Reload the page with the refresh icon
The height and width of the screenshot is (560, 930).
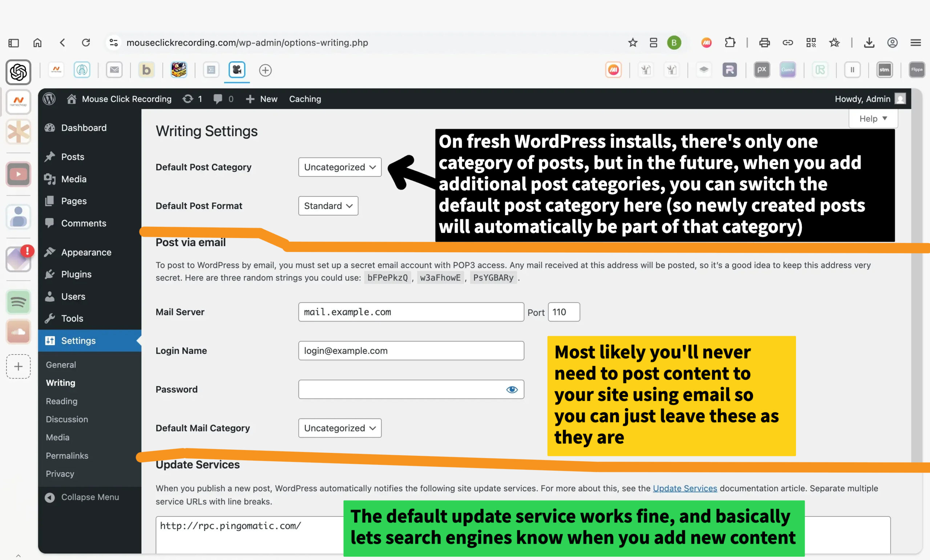pyautogui.click(x=86, y=42)
